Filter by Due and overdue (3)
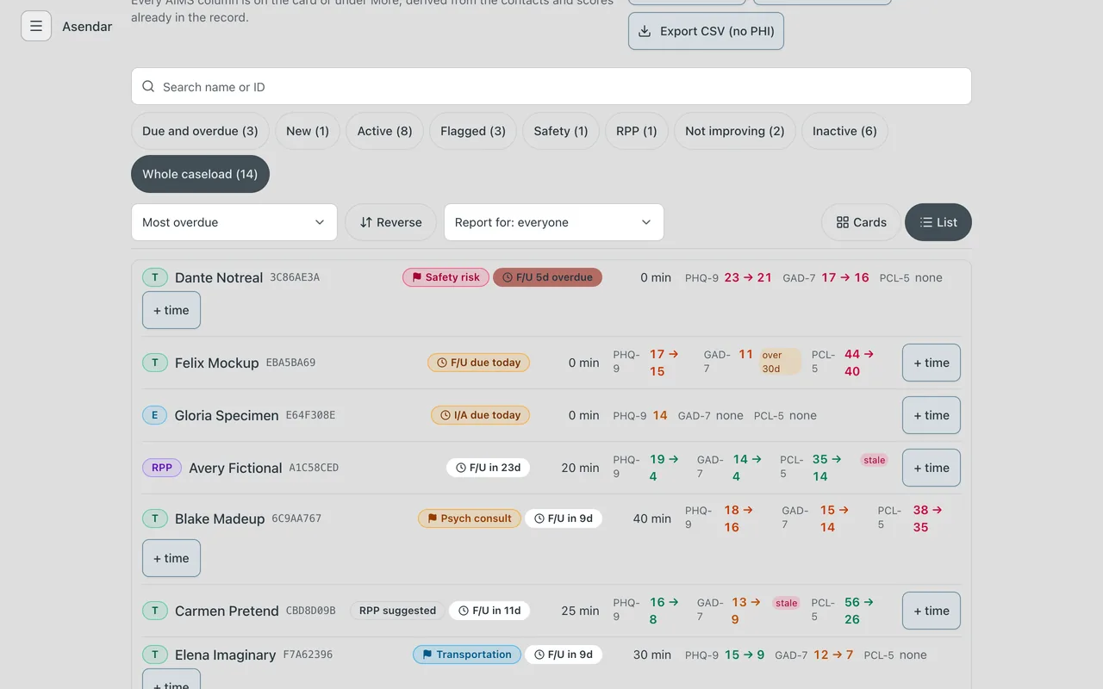This screenshot has width=1103, height=689. point(200,131)
